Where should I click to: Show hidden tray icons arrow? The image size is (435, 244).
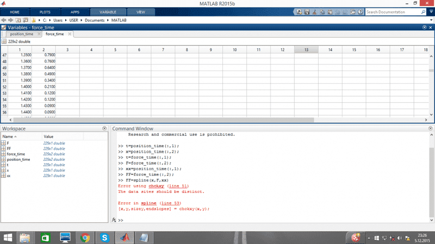pos(369,238)
